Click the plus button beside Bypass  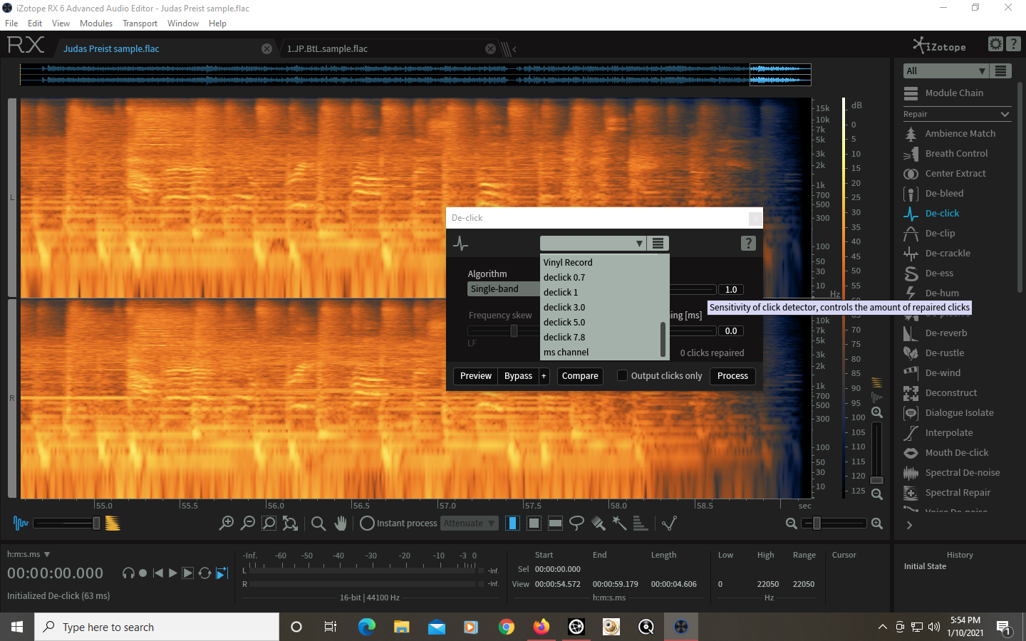(x=544, y=376)
